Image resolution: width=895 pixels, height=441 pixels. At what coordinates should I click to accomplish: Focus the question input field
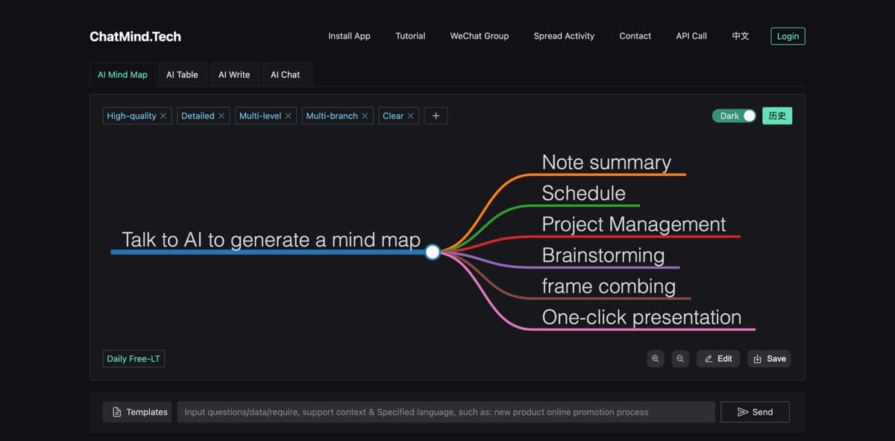coord(446,412)
